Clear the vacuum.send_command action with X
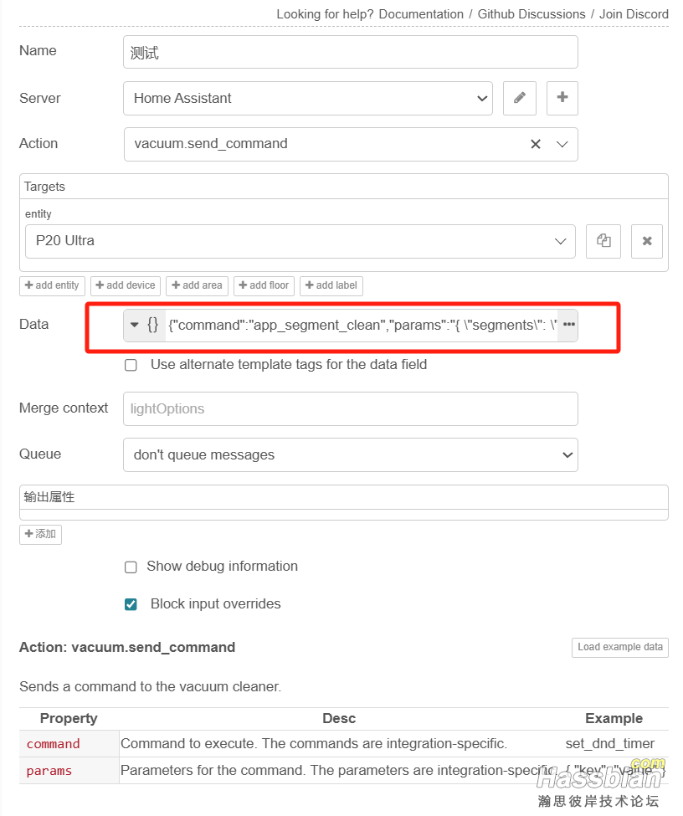This screenshot has width=683, height=816. [x=535, y=144]
